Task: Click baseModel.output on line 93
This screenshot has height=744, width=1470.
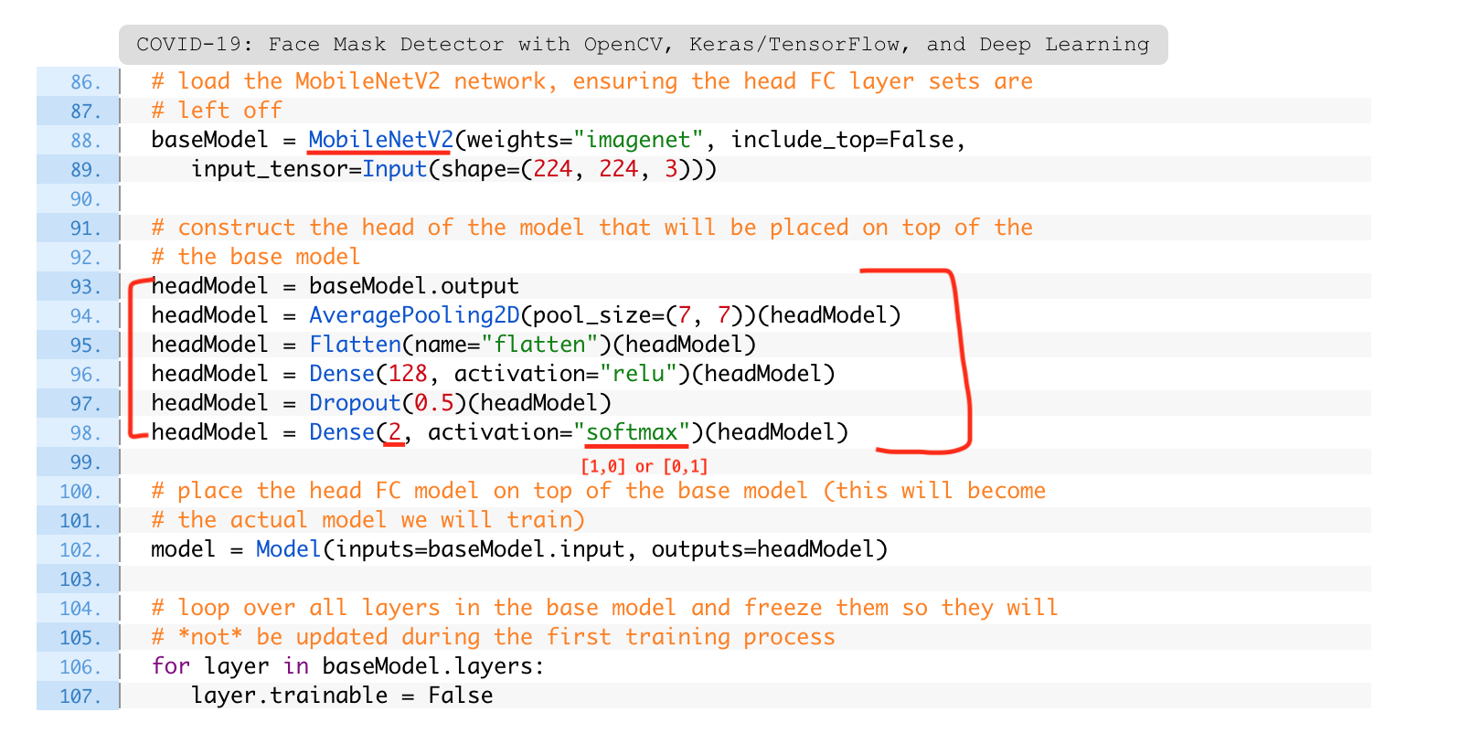Action: click(x=414, y=286)
